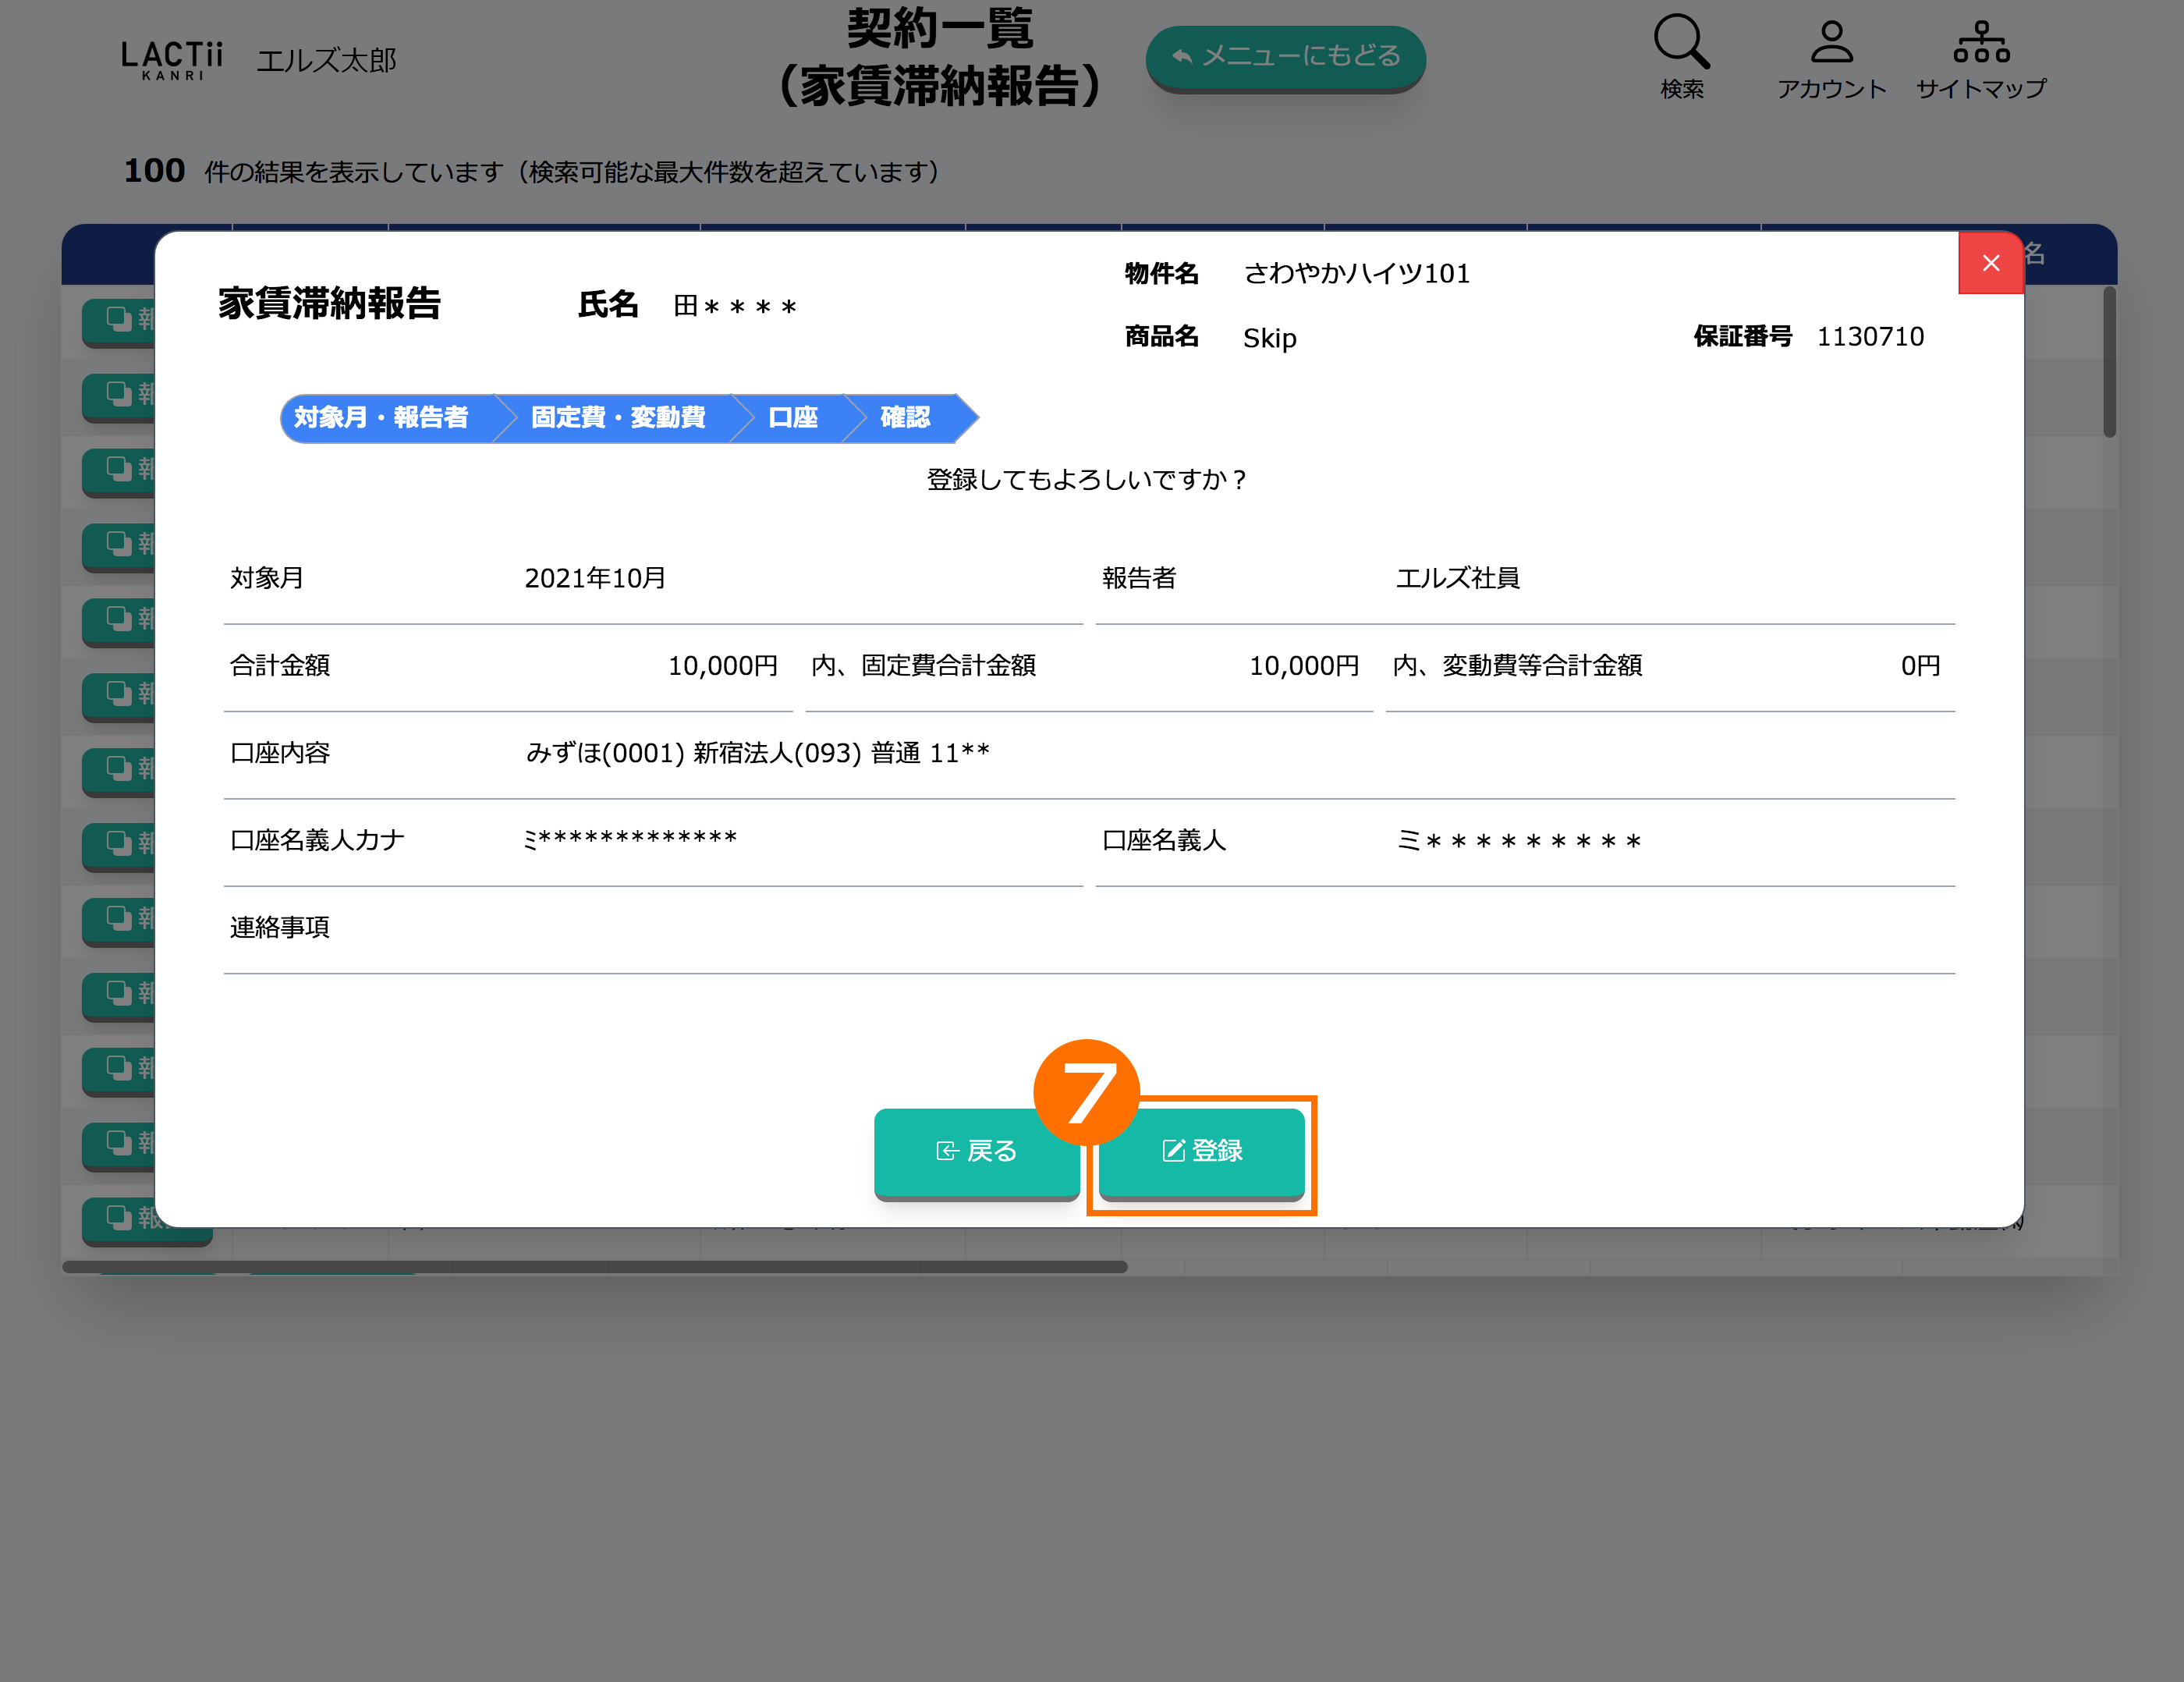Click the back arrow icon in menu button
The height and width of the screenshot is (1682, 2184).
(1182, 57)
